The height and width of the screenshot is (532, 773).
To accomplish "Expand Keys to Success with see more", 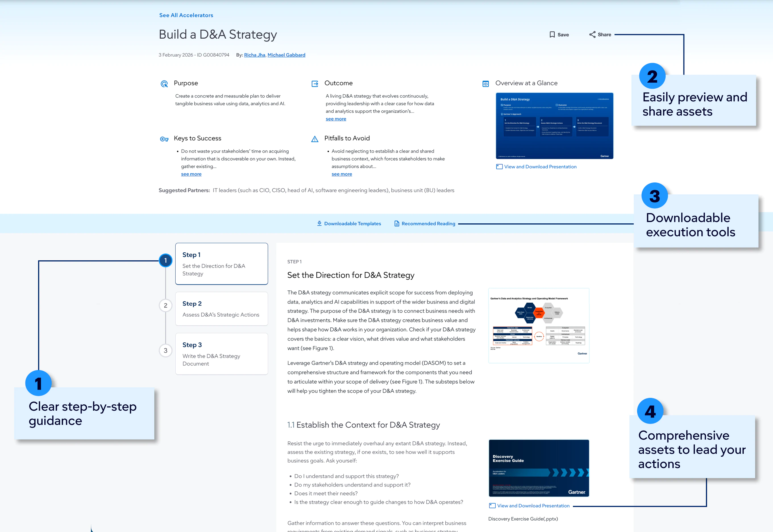I will coord(191,174).
